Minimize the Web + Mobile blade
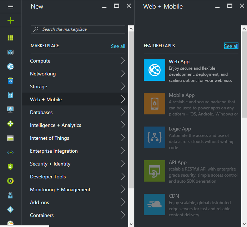The width and height of the screenshot is (247, 227). pyautogui.click(x=217, y=6)
